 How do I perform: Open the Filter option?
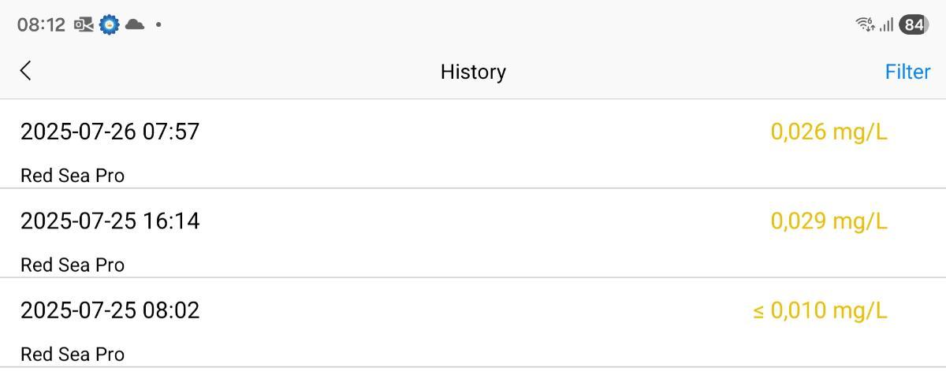tap(907, 72)
